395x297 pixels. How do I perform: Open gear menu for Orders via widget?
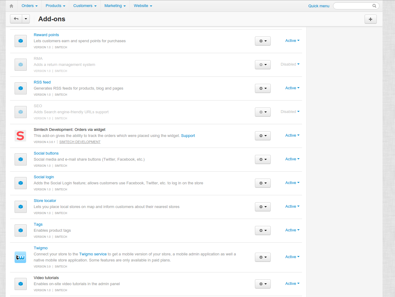pyautogui.click(x=263, y=136)
